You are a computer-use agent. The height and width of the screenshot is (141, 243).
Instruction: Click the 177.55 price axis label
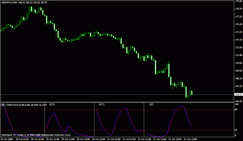coord(239,17)
